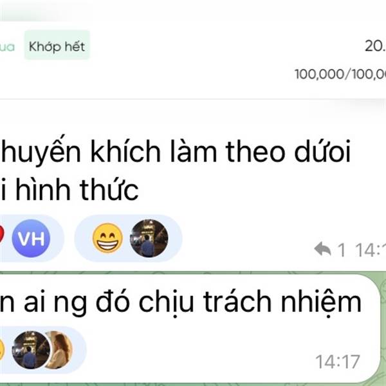Click the red heart reaction emoji

2,235
